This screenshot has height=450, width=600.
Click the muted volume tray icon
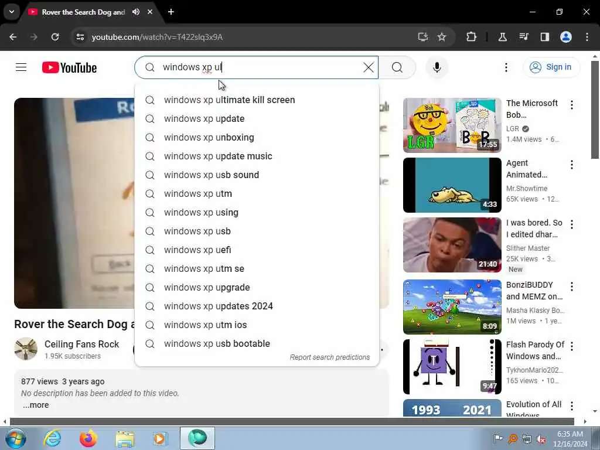pyautogui.click(x=541, y=439)
